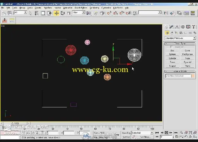This screenshot has width=198, height=142.
Task: Open the Modifiers menu
Action: point(48,8)
